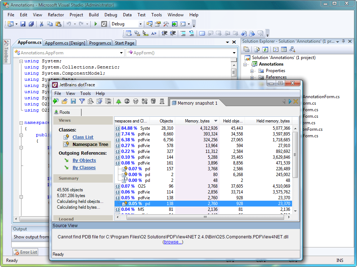Image resolution: width=357 pixels, height=267 pixels.
Task: Open the AppForm() member dropdown
Action: coord(234,53)
